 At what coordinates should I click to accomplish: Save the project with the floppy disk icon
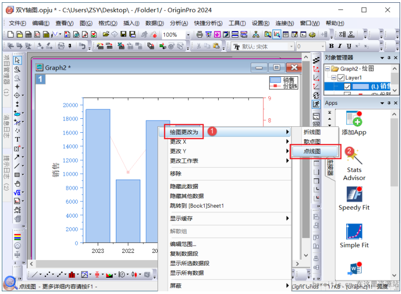124,34
